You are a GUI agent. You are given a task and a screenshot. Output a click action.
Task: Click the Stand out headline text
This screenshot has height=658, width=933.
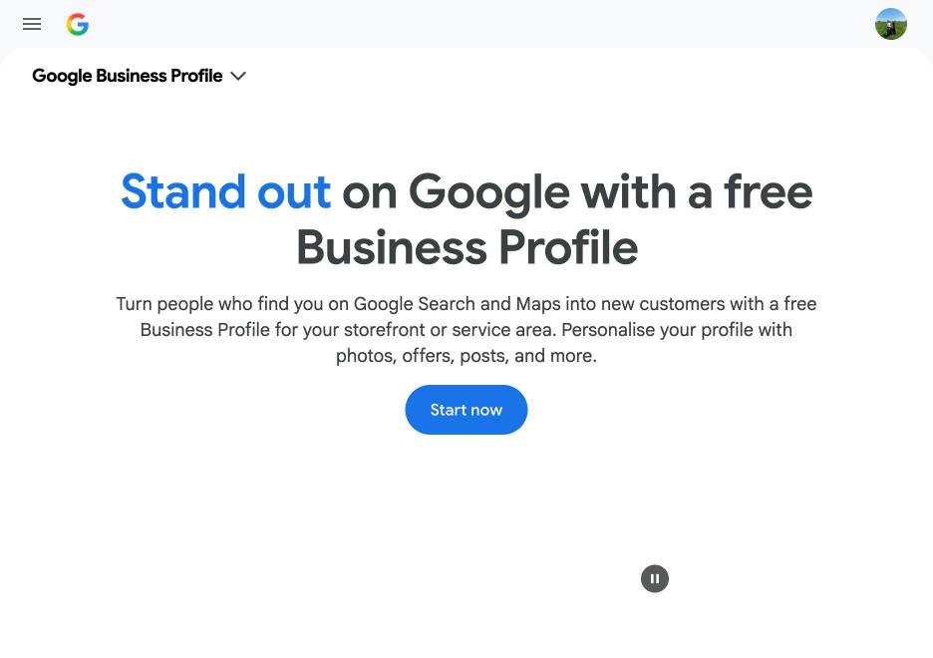click(225, 191)
